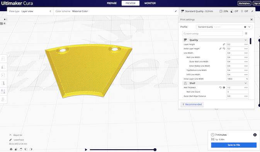
Task: Go back to Recommended settings
Action: pyautogui.click(x=192, y=104)
